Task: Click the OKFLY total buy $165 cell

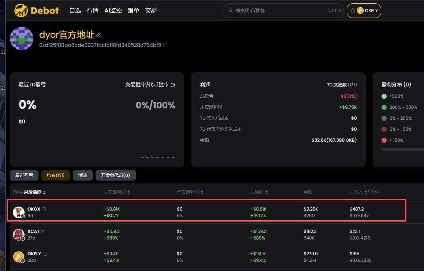Action: pyautogui.click(x=354, y=254)
